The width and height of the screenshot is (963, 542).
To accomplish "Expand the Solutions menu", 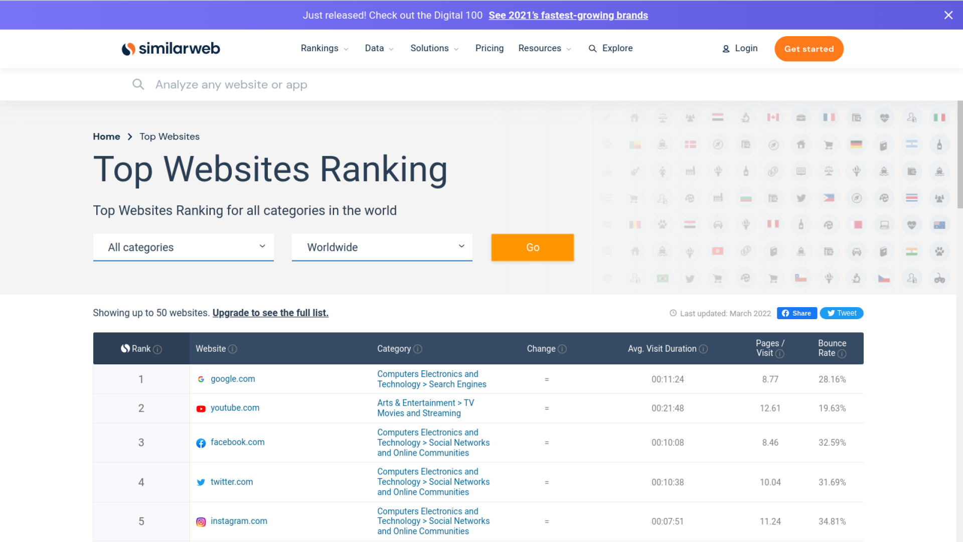I will point(434,48).
